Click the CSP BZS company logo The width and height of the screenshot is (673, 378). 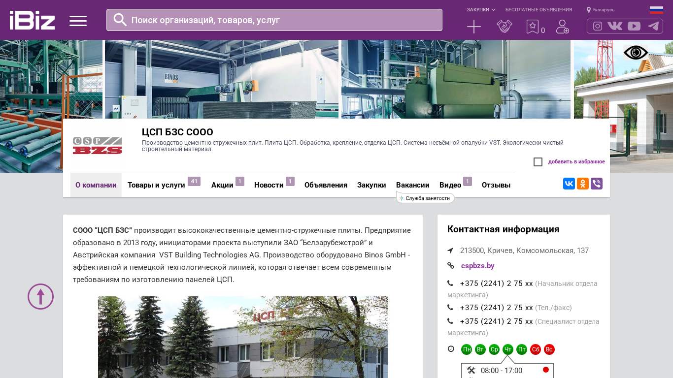click(x=98, y=146)
